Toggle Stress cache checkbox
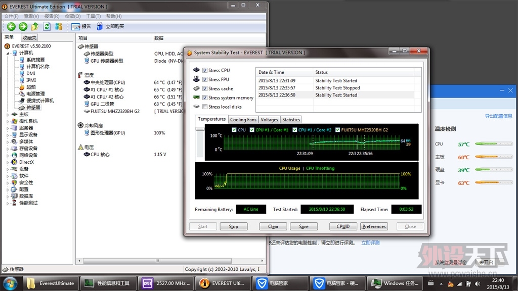Screen dimensions: 518x291 [x=205, y=88]
